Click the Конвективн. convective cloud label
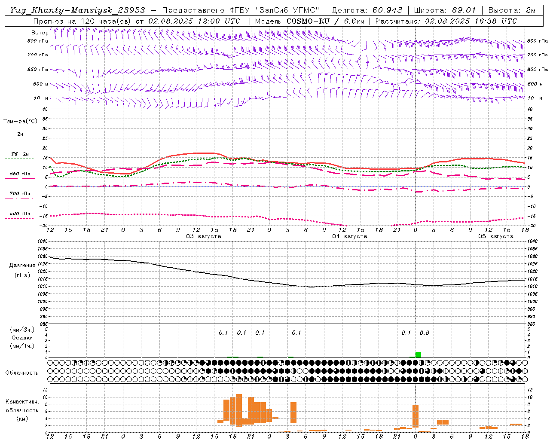 22,402
